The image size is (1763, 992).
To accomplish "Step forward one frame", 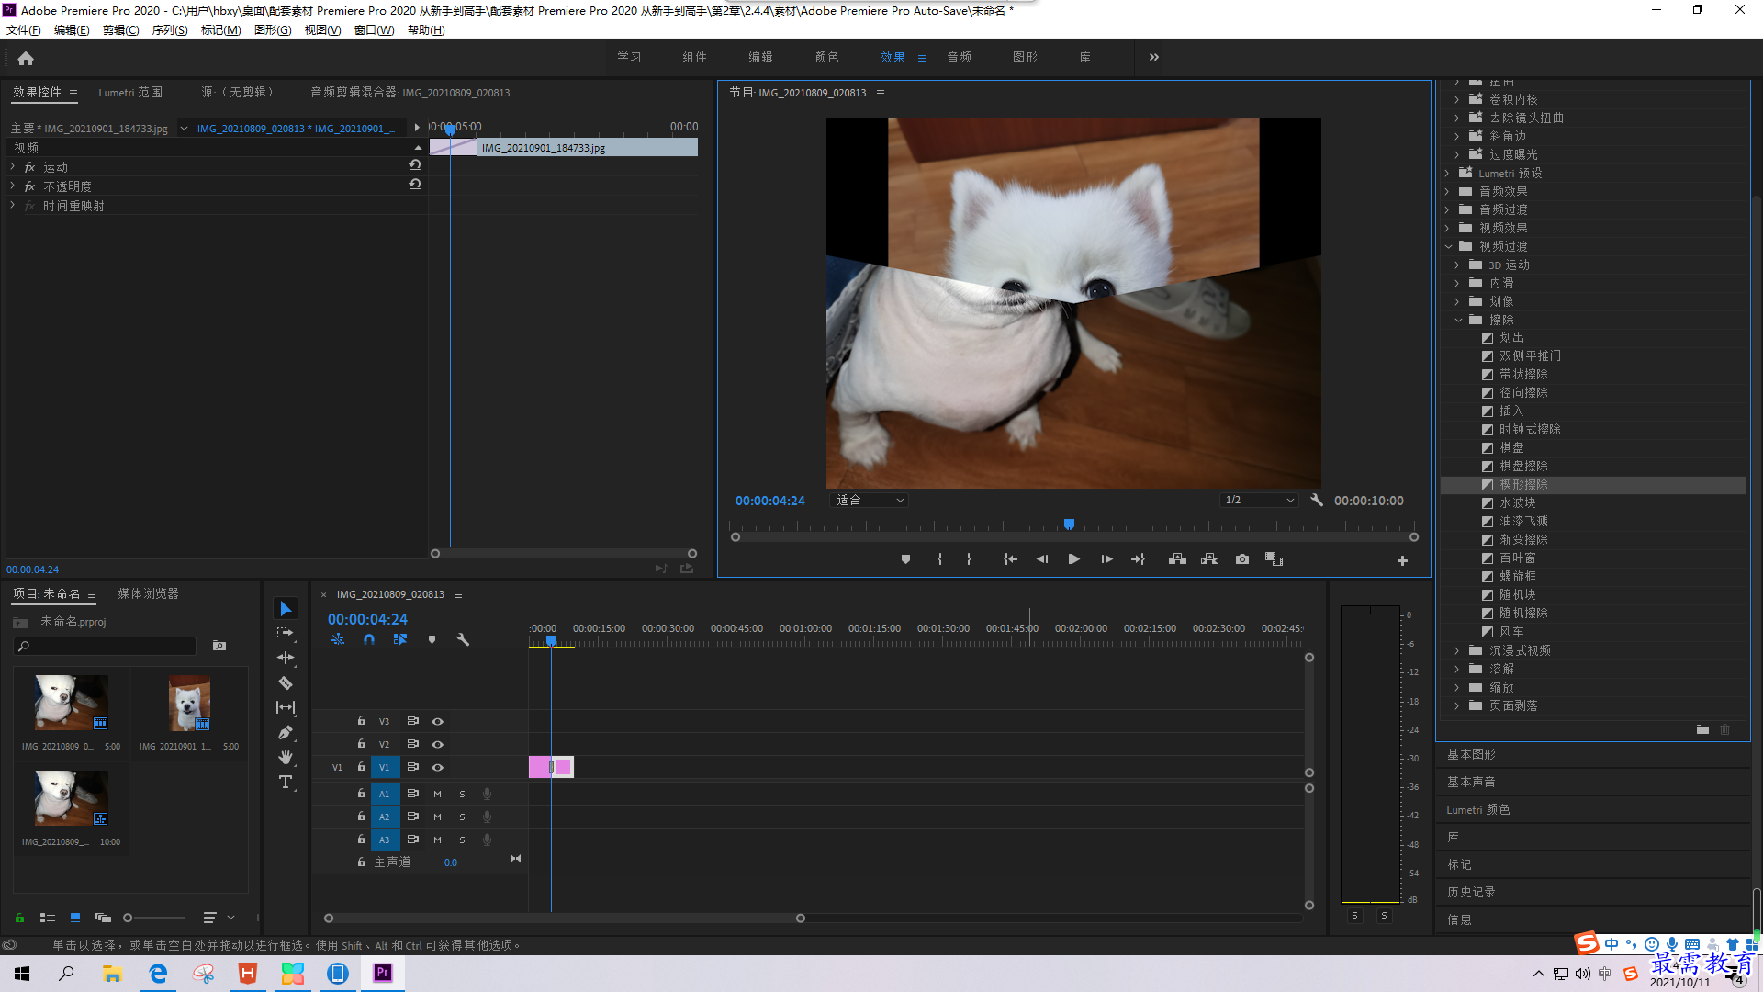I will point(1106,559).
